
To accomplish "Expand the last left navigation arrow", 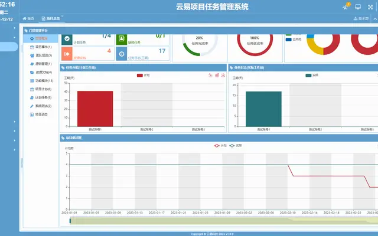I will [x=14, y=150].
